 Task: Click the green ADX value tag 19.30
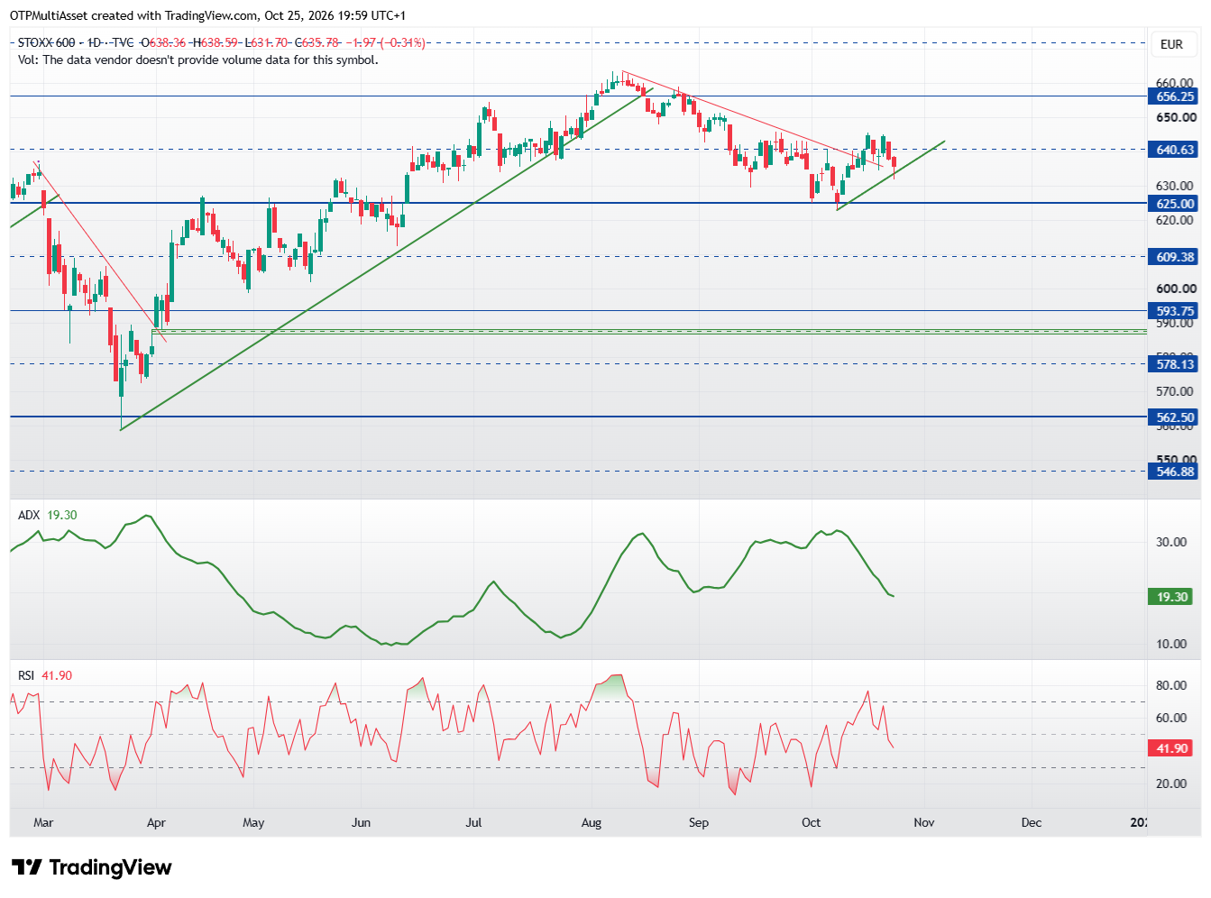[1171, 597]
